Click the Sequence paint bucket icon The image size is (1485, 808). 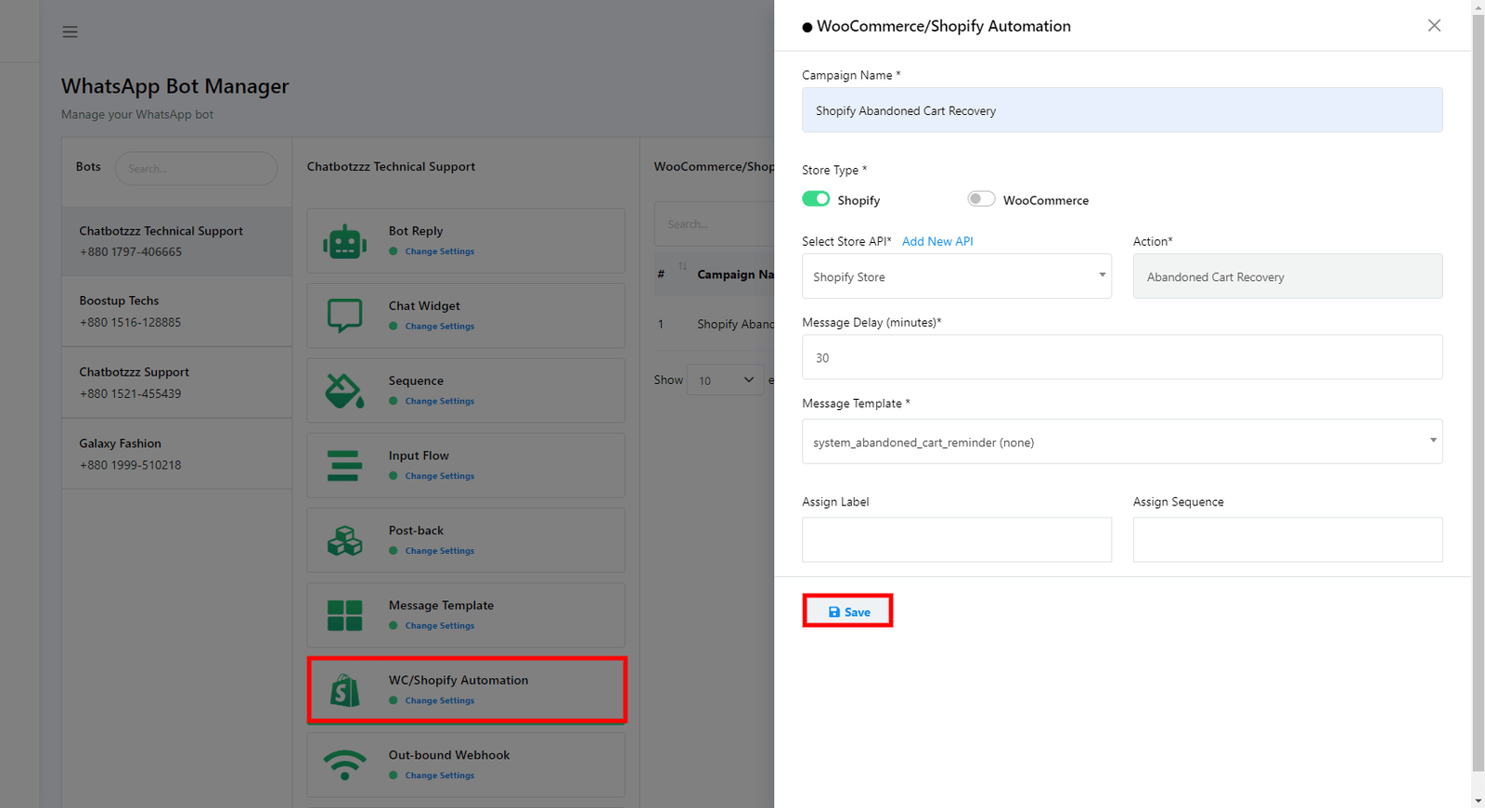(344, 391)
